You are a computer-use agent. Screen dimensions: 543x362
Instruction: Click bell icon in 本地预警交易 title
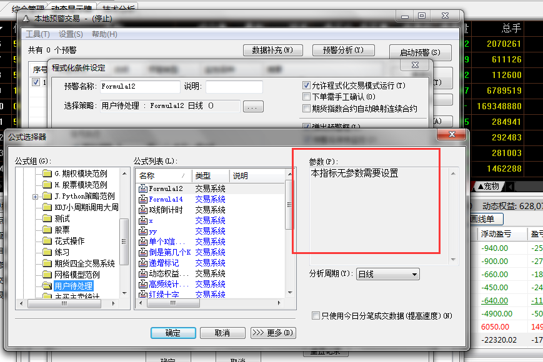pos(26,19)
